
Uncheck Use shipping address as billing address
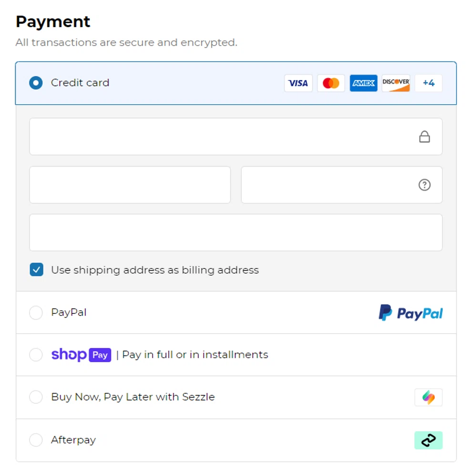pos(37,270)
